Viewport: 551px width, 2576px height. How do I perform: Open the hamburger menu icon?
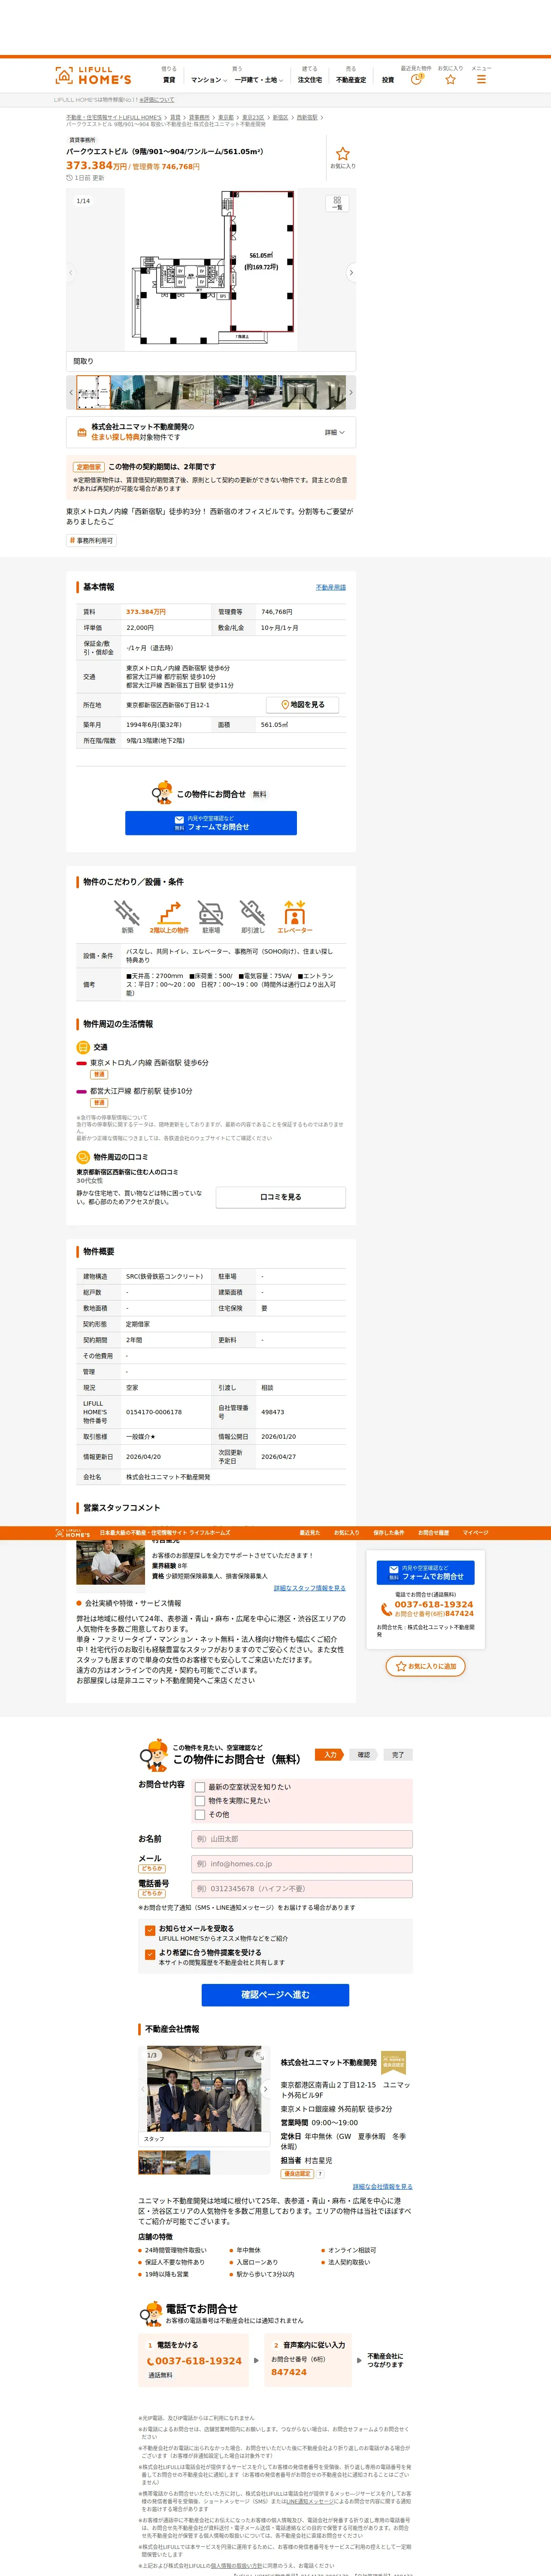(x=481, y=79)
